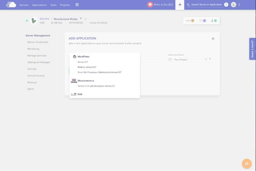Click the PHP group heading
Screen dimensions: 256x171
pyautogui.click(x=80, y=94)
